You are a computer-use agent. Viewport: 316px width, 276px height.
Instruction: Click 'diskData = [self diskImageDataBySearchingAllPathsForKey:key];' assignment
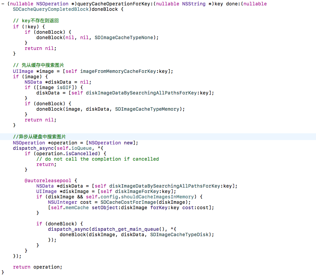point(125,93)
